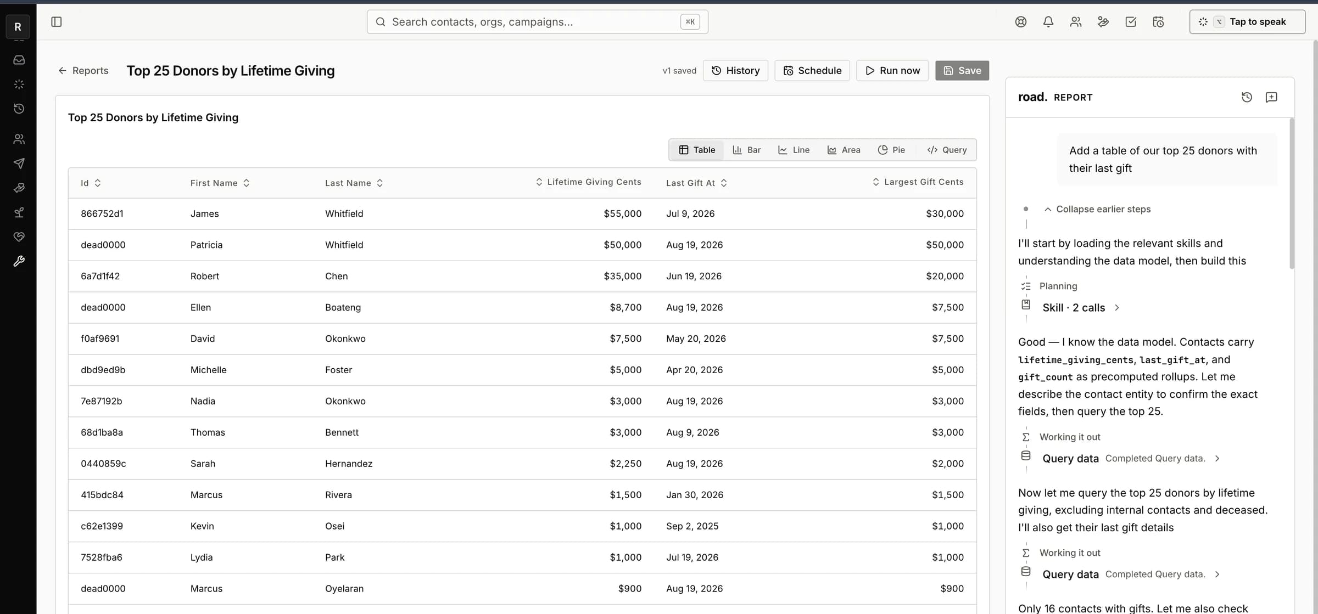
Task: Sort by Last Name column
Action: pos(354,183)
